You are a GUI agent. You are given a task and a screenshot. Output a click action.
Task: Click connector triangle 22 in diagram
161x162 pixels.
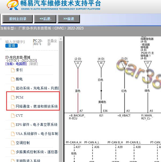click(78, 65)
